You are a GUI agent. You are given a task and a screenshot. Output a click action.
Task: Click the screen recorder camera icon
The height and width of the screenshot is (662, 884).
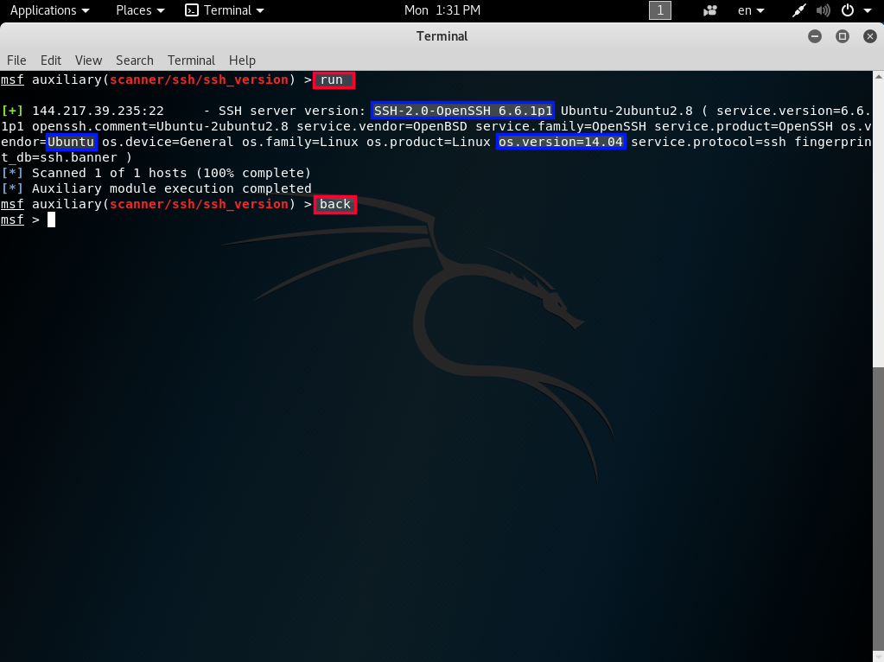(x=710, y=10)
